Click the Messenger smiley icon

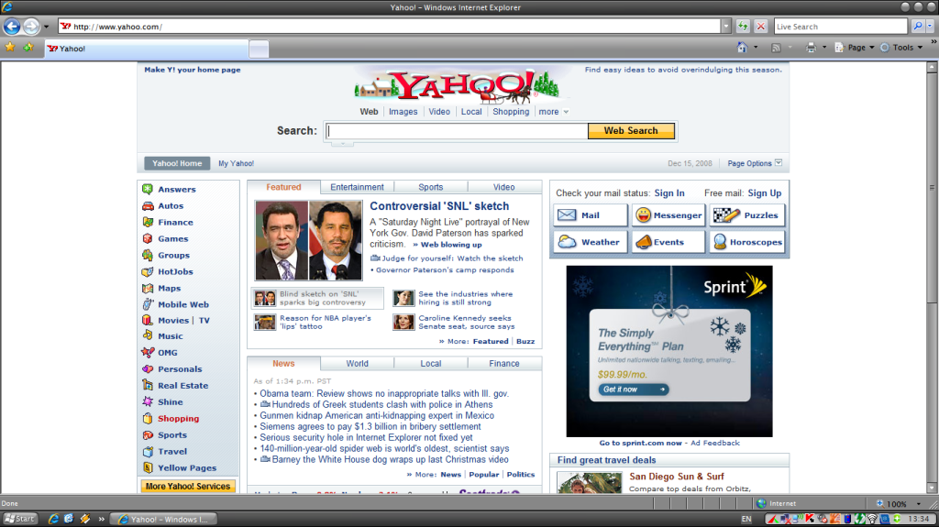coord(643,215)
